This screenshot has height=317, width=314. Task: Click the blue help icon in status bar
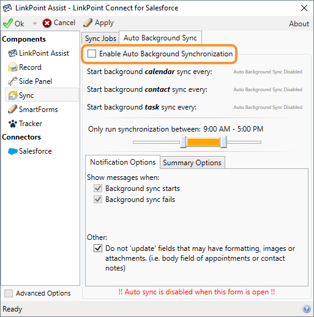[307, 309]
